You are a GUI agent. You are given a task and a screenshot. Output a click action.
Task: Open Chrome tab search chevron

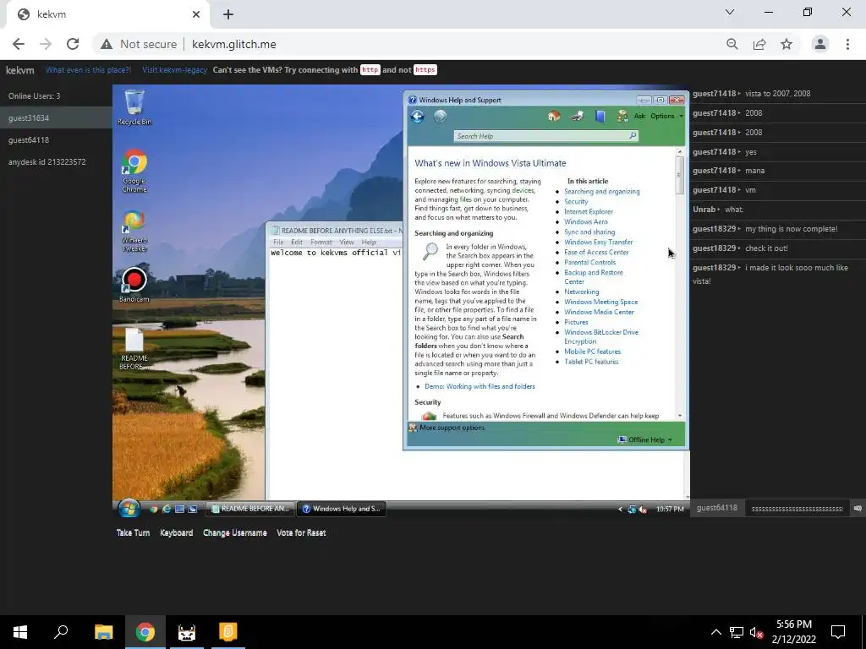[x=730, y=12]
